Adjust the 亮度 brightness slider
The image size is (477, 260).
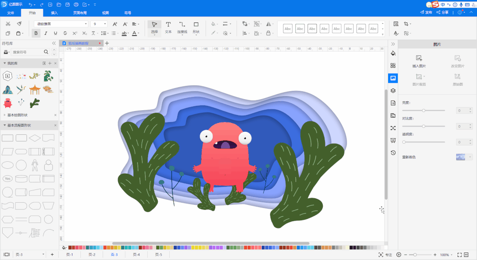[x=424, y=111]
